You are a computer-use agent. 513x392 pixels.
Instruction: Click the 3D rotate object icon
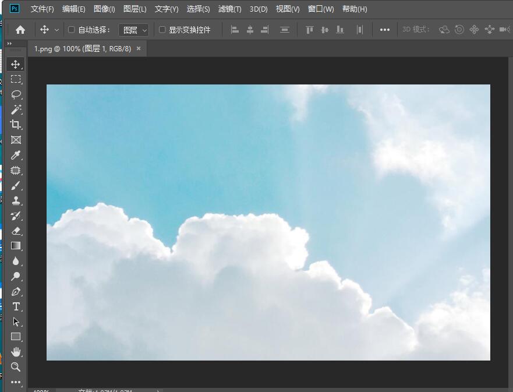click(x=444, y=30)
